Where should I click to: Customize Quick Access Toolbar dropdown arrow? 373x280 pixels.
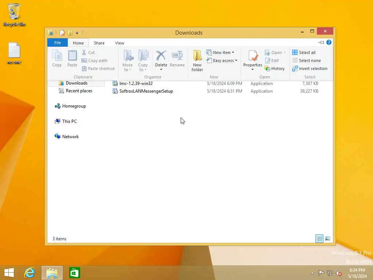(77, 33)
